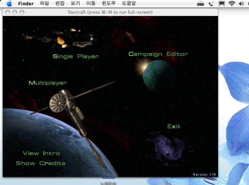Open the 보기 menu
This screenshot has height=185, width=249.
[x=75, y=3]
